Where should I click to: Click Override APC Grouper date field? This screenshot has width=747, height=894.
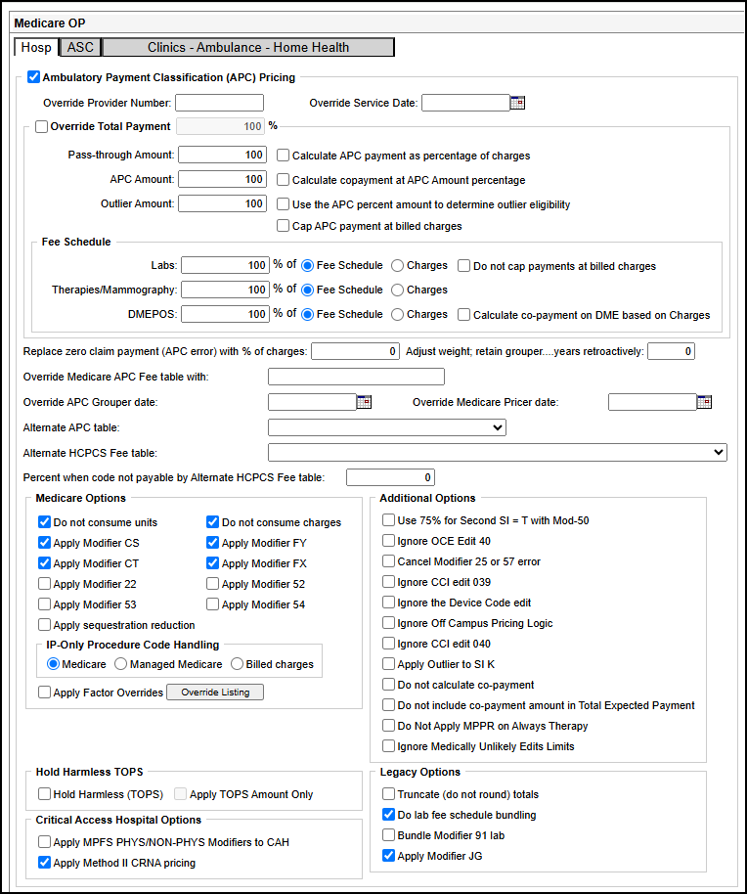pos(312,402)
